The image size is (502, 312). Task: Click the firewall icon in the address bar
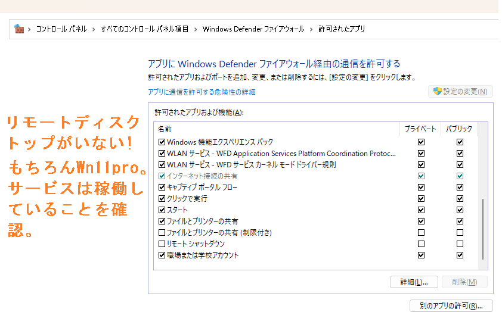pyautogui.click(x=19, y=29)
